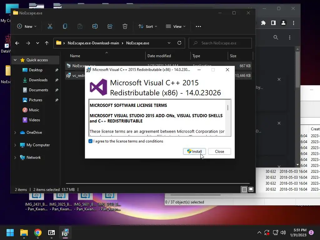Screen dimensions: 320x240
Task: Click the Name column header
Action: [75, 56]
